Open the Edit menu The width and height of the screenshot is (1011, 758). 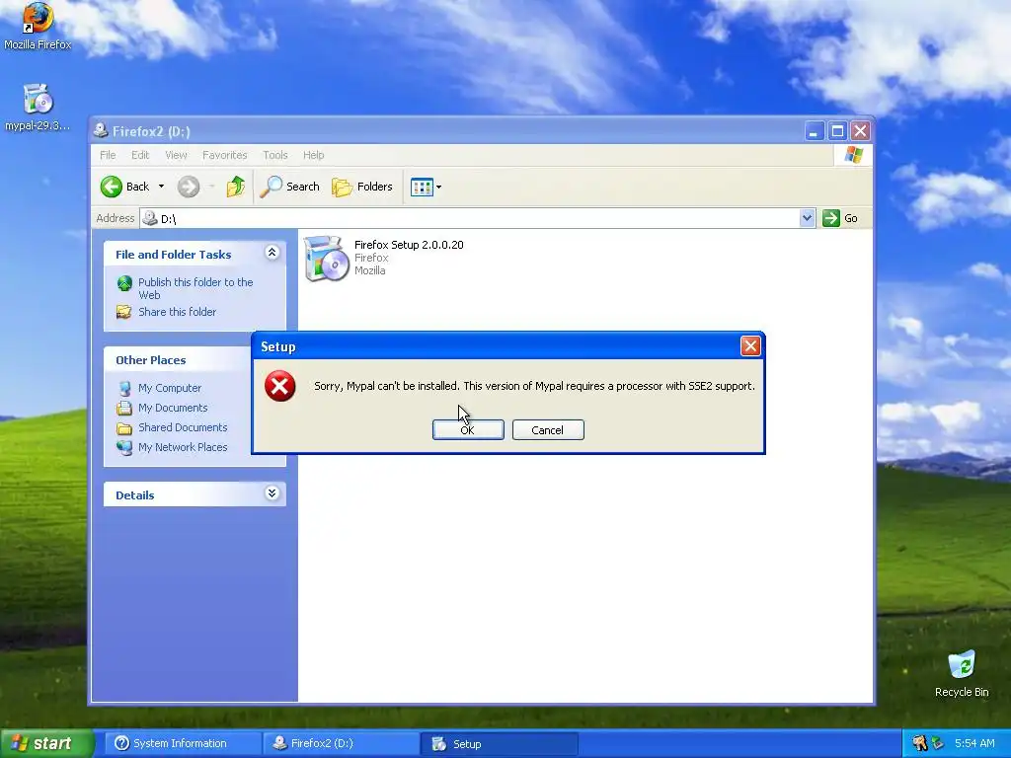coord(140,155)
